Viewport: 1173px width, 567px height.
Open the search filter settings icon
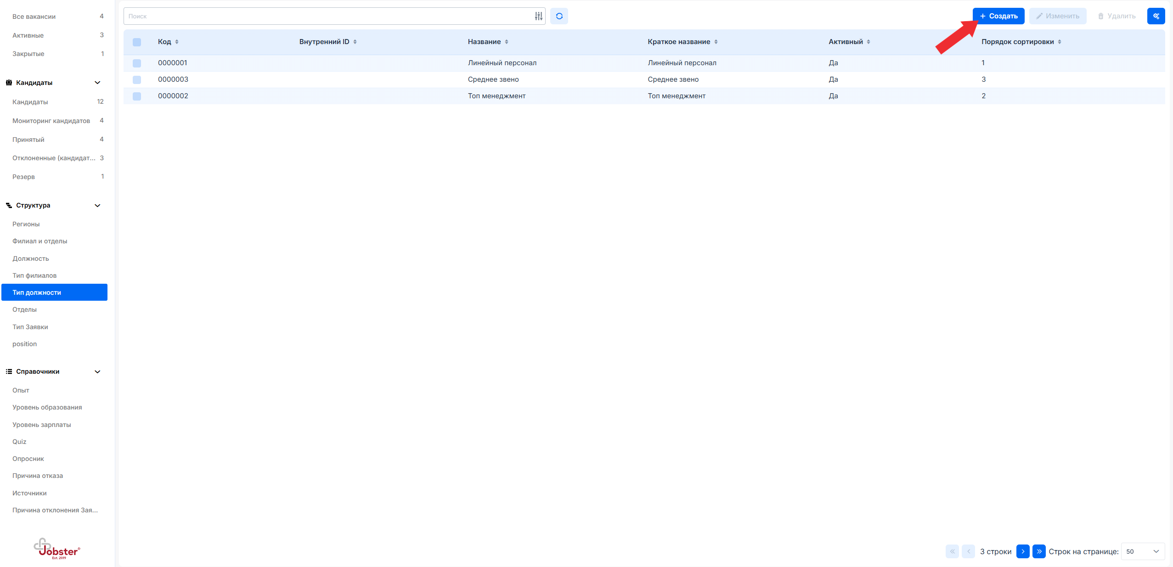(538, 16)
